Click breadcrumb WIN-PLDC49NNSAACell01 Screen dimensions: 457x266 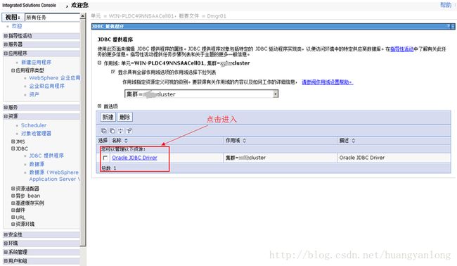(141, 16)
